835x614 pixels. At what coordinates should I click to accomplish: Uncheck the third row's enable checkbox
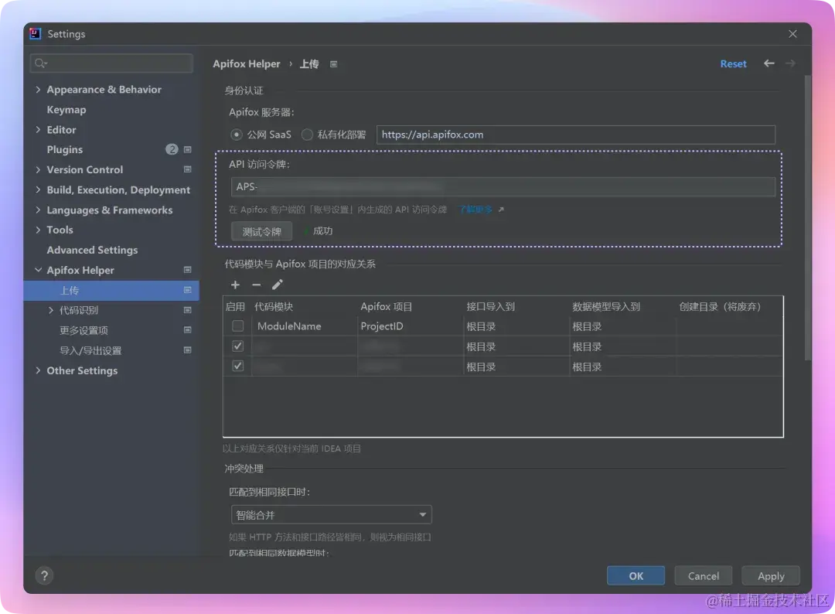[238, 367]
